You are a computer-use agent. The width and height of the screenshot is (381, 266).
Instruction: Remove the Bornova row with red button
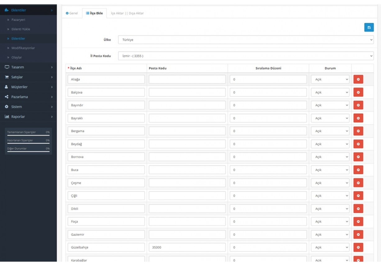[x=358, y=156]
